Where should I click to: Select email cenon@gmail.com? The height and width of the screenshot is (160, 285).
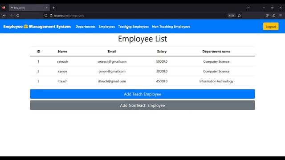[x=112, y=71]
